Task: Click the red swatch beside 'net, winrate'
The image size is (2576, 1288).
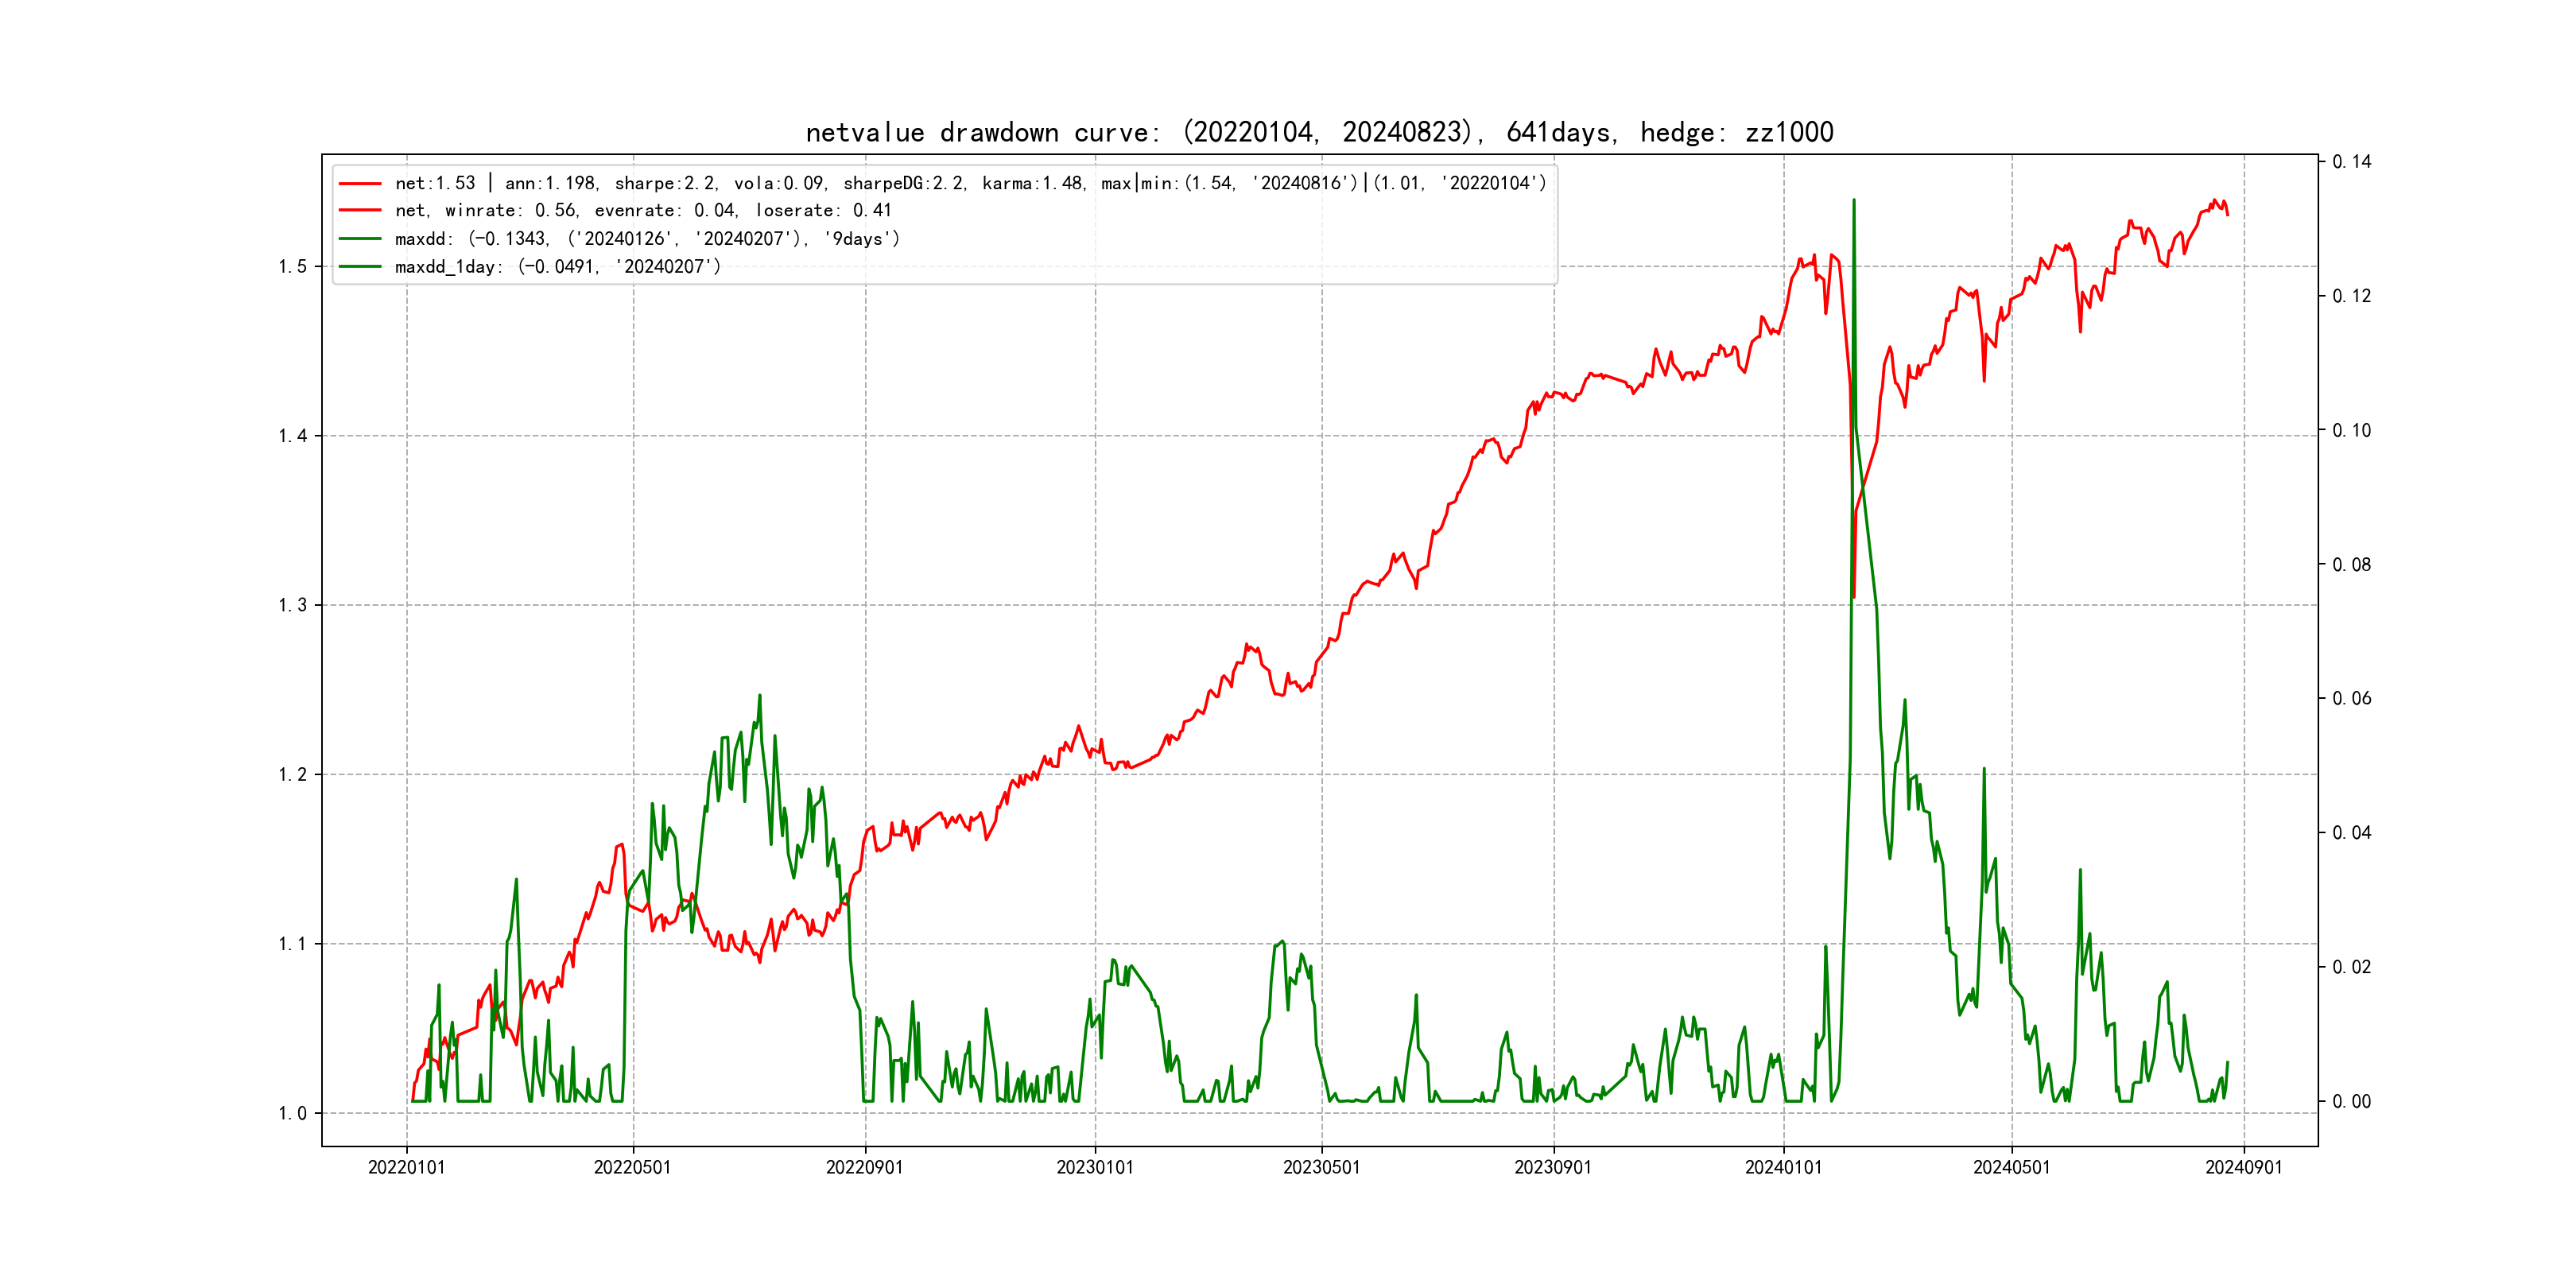Action: (360, 210)
